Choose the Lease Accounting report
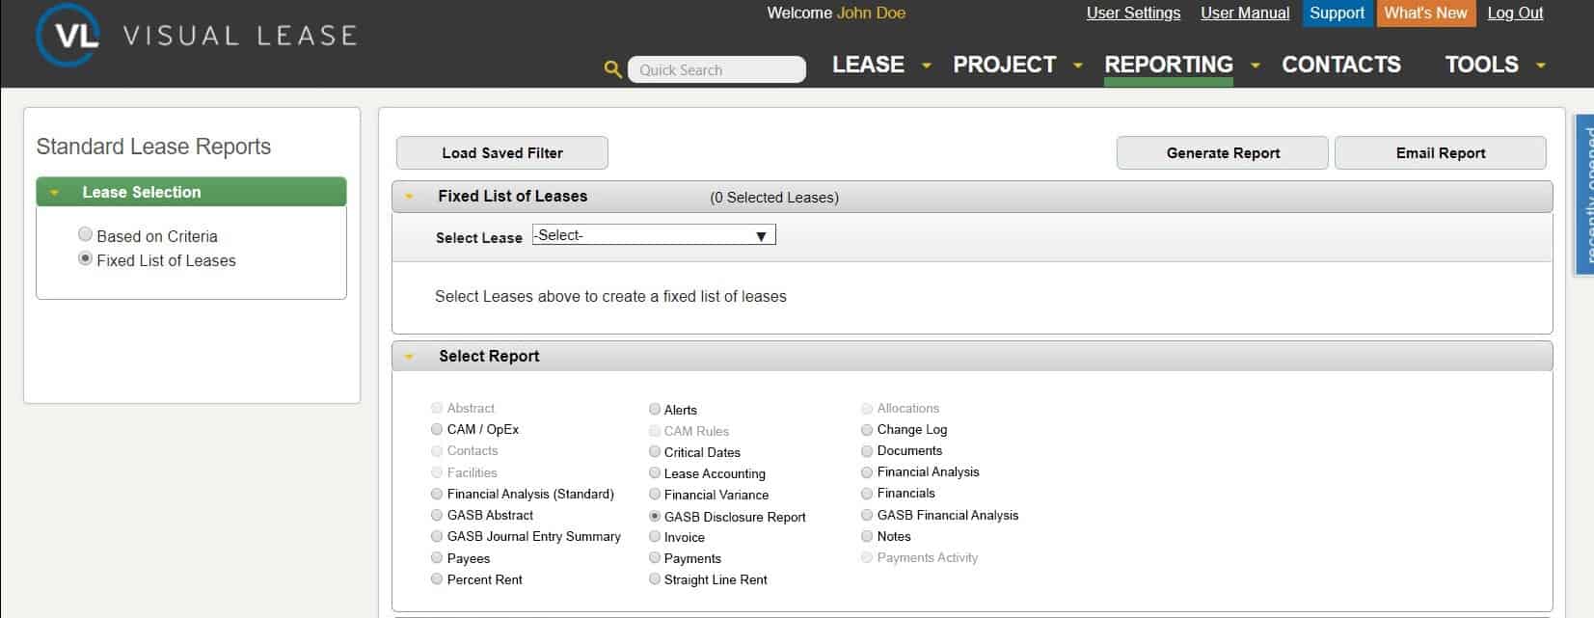 (655, 472)
